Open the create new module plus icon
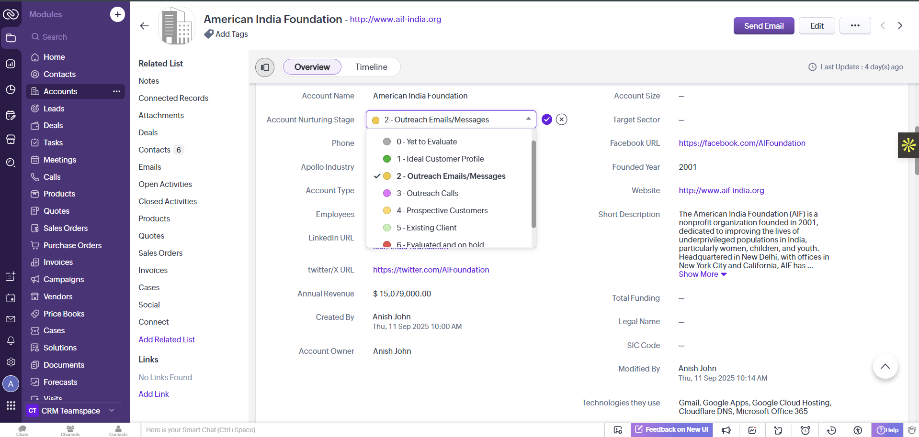Screen dimensions: 919x437 pos(117,14)
